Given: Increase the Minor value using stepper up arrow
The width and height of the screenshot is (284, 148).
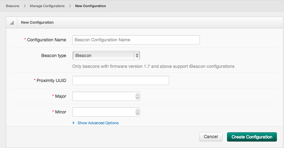Looking at the screenshot, I should click(137, 111).
